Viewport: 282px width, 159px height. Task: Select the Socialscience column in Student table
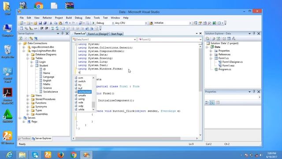coord(51,92)
